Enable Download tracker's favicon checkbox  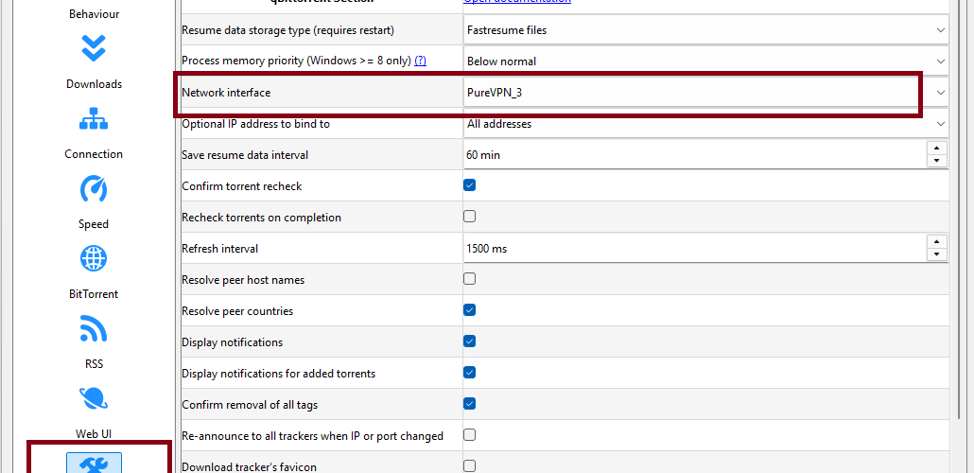pyautogui.click(x=470, y=465)
